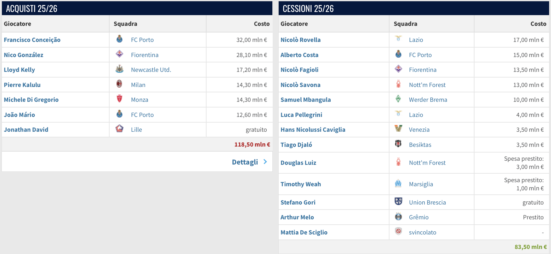Click the Marsiglia club crest icon
This screenshot has height=254, width=551.
pyautogui.click(x=398, y=183)
